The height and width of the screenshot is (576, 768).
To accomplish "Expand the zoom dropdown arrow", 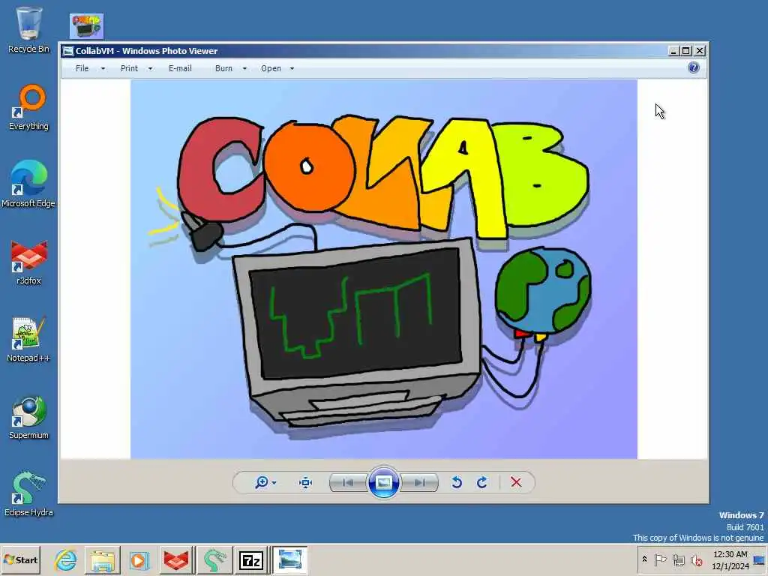I will click(x=274, y=483).
